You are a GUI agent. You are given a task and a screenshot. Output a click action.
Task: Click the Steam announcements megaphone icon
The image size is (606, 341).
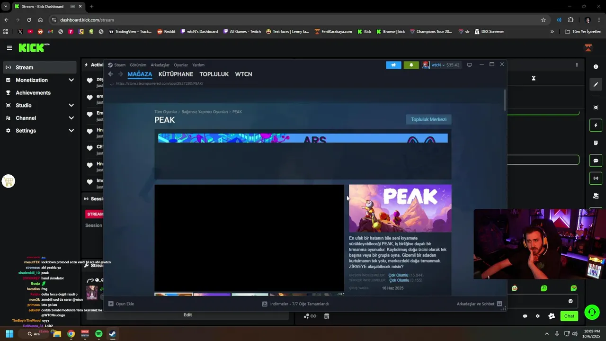393,65
